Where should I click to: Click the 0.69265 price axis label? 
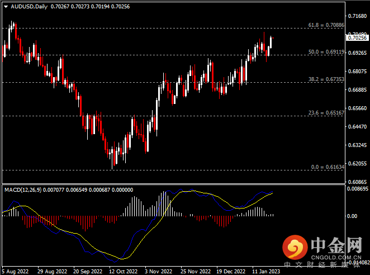pos(358,53)
